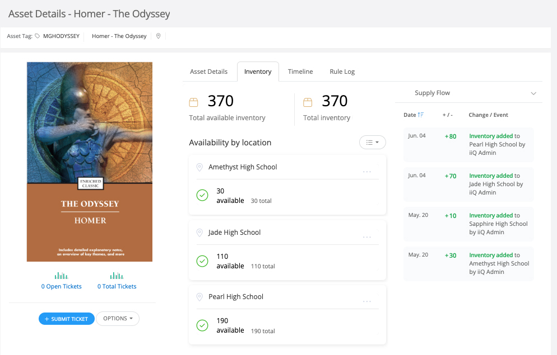The height and width of the screenshot is (355, 557).
Task: Open the 0 Total Tickets link
Action: coord(117,286)
